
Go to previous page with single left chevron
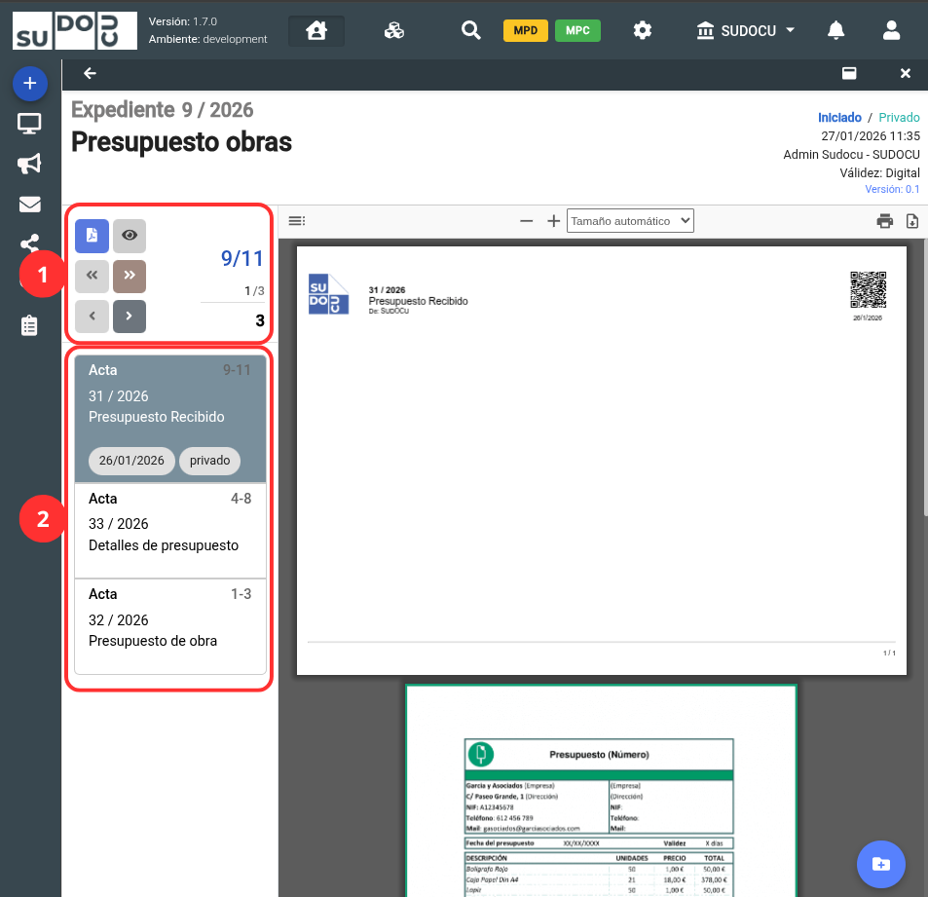(92, 317)
